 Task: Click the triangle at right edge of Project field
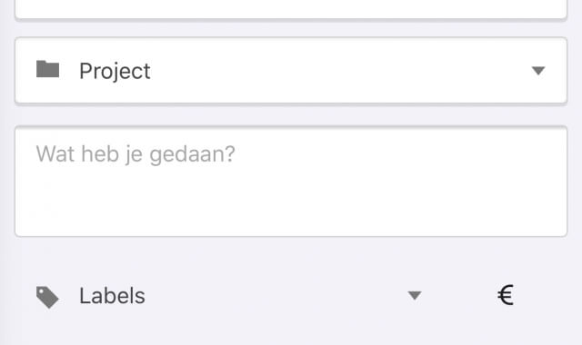538,71
